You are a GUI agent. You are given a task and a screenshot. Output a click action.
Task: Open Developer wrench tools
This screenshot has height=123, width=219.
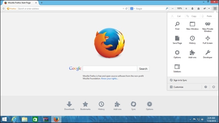(208, 54)
